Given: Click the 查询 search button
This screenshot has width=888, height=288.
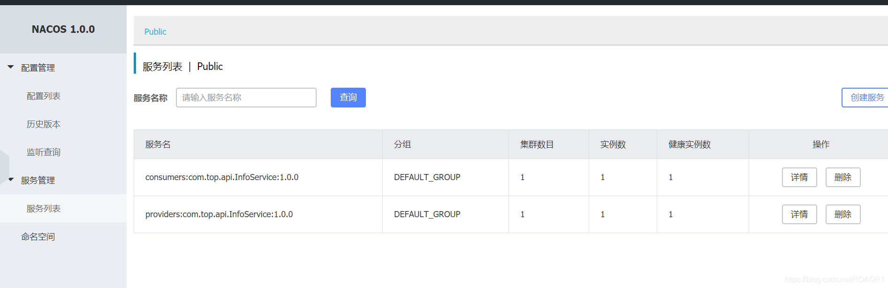Looking at the screenshot, I should pos(348,98).
